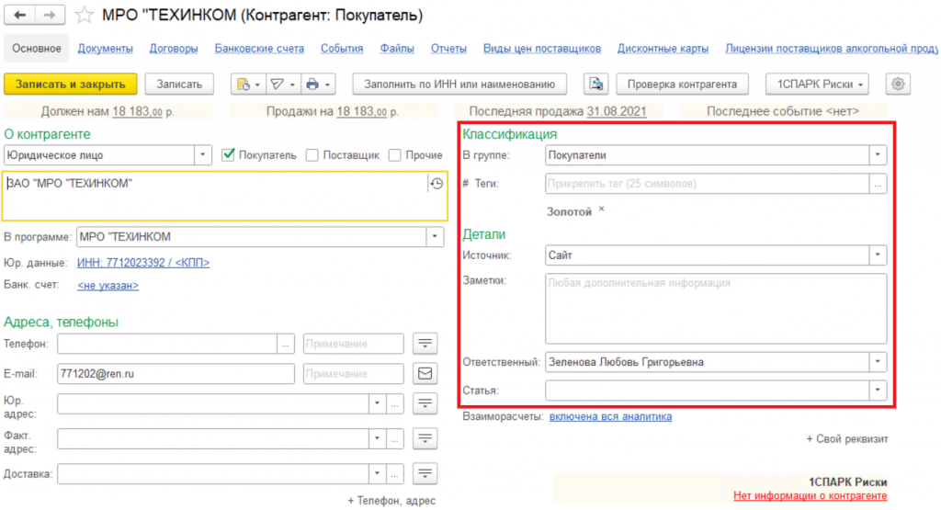Open the gear settings icon
Image resolution: width=941 pixels, height=510 pixels.
click(x=898, y=84)
